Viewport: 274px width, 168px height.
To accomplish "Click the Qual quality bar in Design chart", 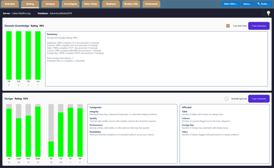I will pos(18,130).
